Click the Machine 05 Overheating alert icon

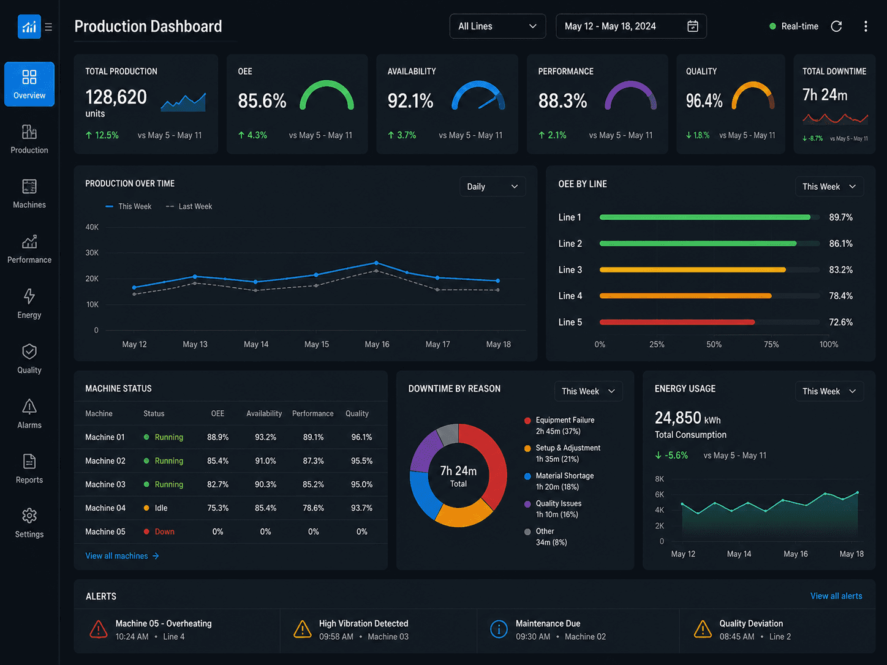coord(99,629)
